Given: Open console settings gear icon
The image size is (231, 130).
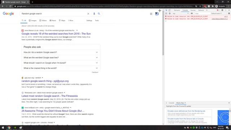Looking at the screenshot, I should pos(229,13).
